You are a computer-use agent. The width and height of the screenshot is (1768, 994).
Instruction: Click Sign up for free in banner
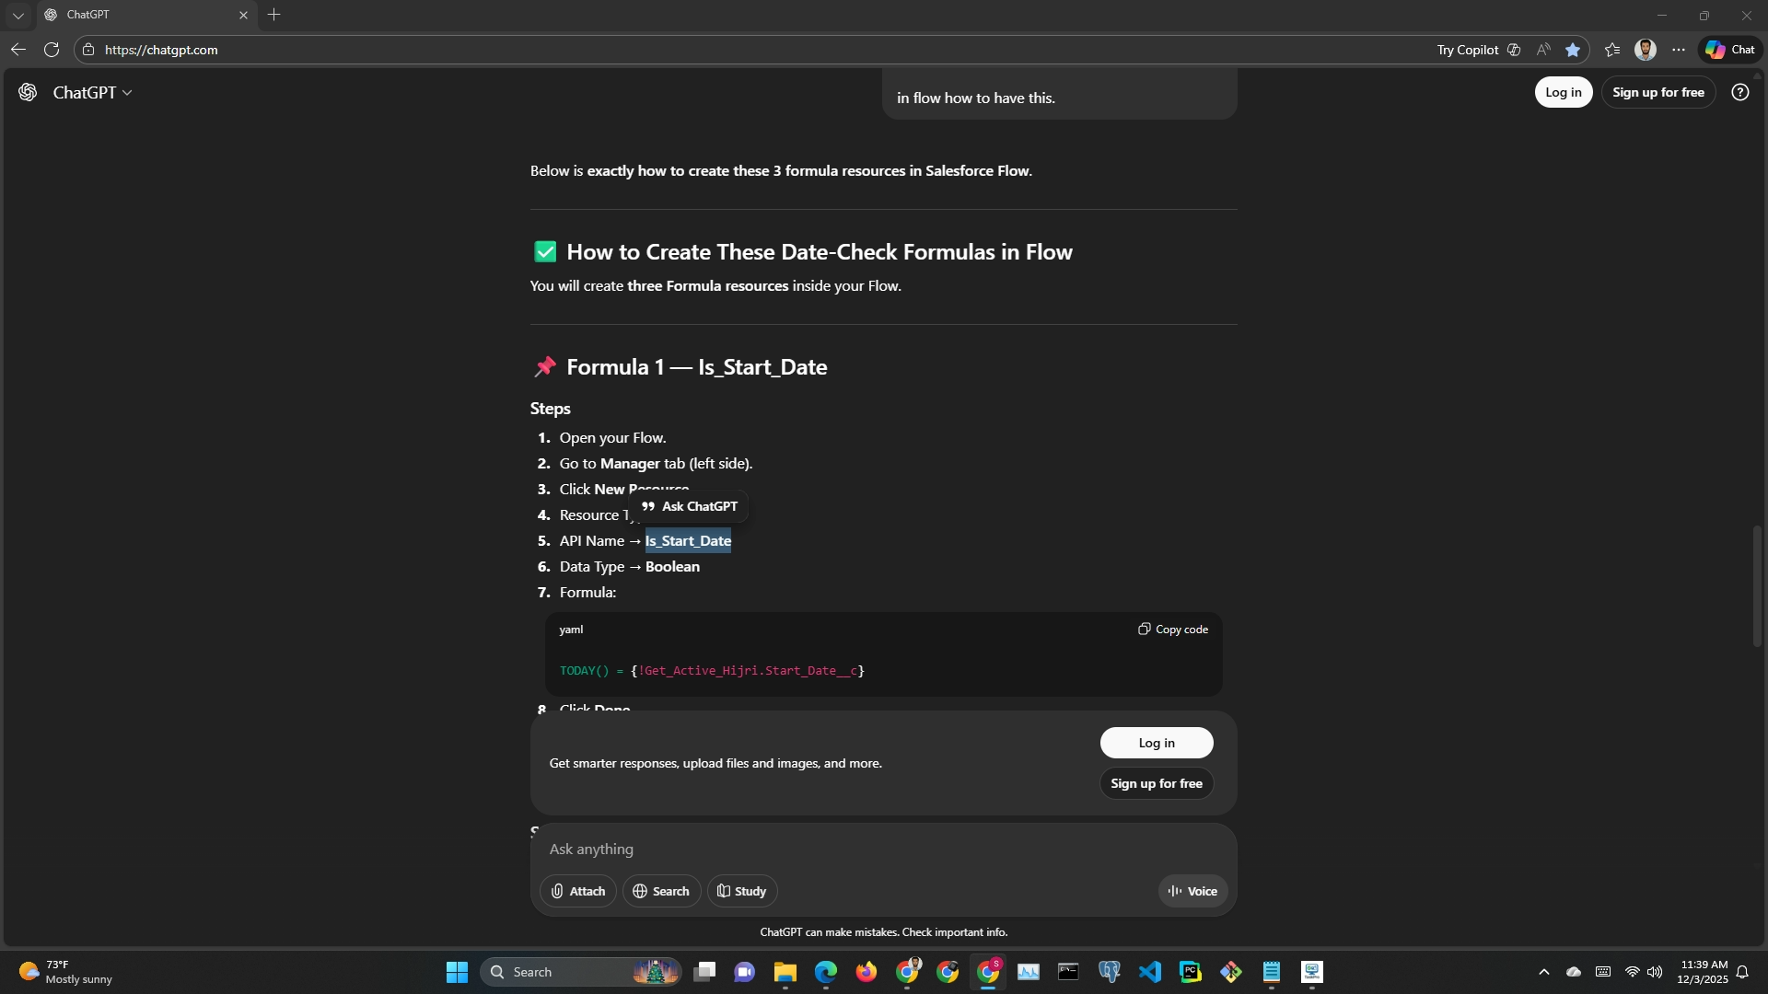pos(1156,783)
